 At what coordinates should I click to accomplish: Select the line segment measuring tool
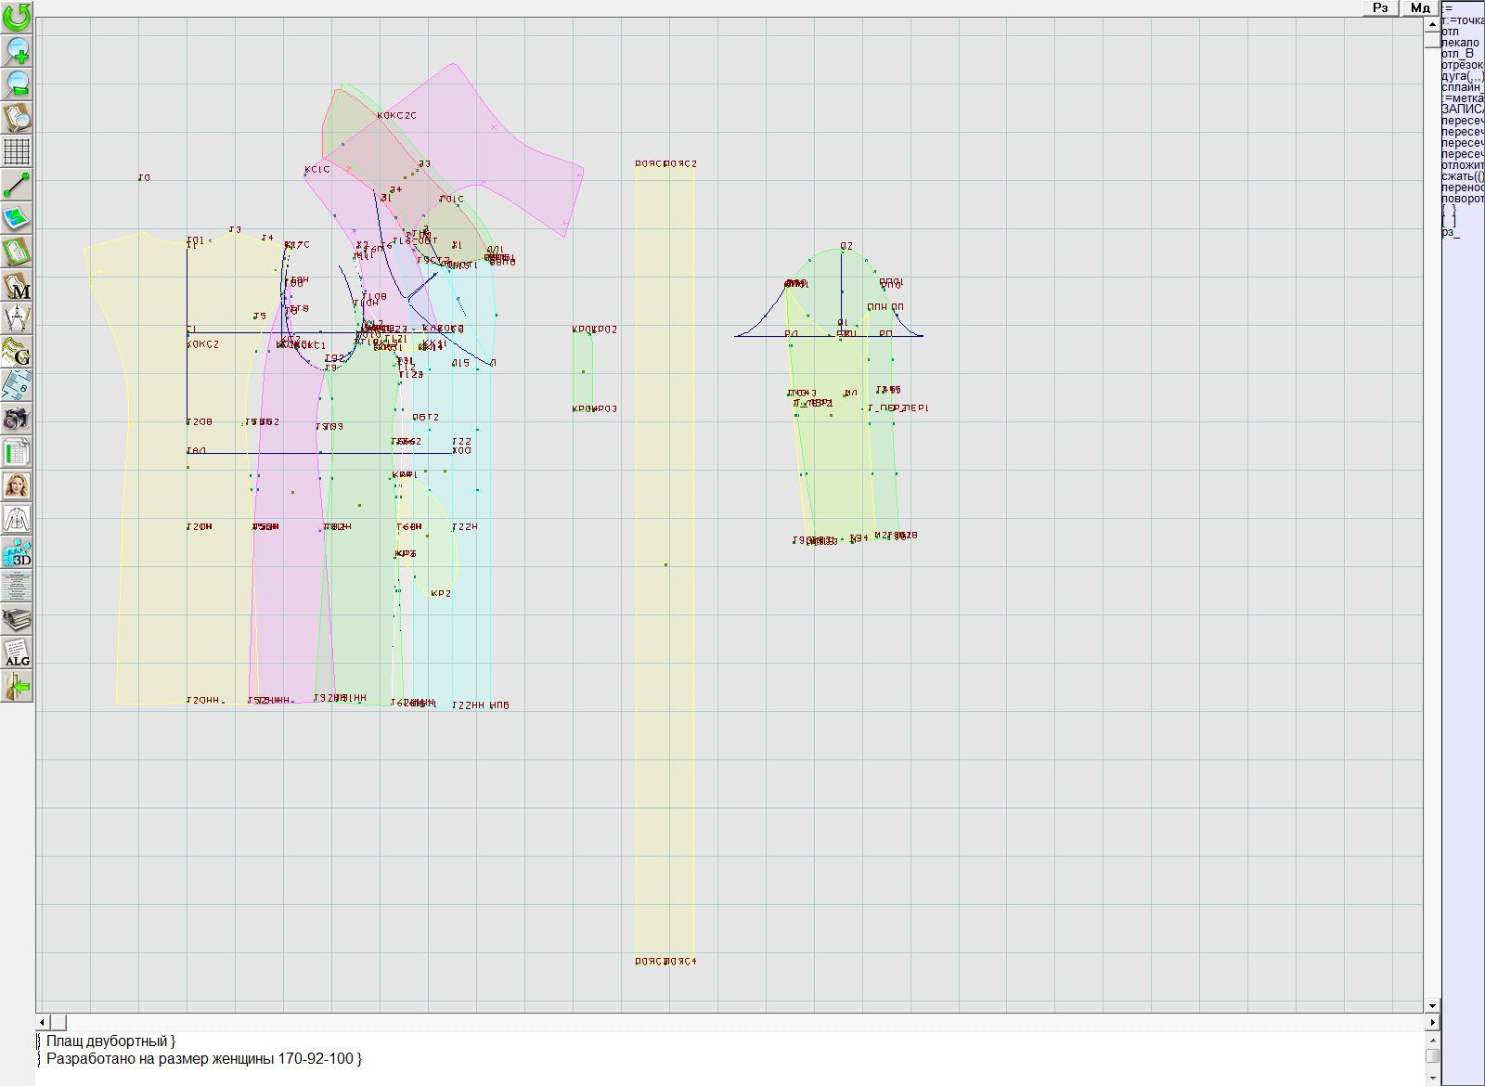pyautogui.click(x=17, y=185)
